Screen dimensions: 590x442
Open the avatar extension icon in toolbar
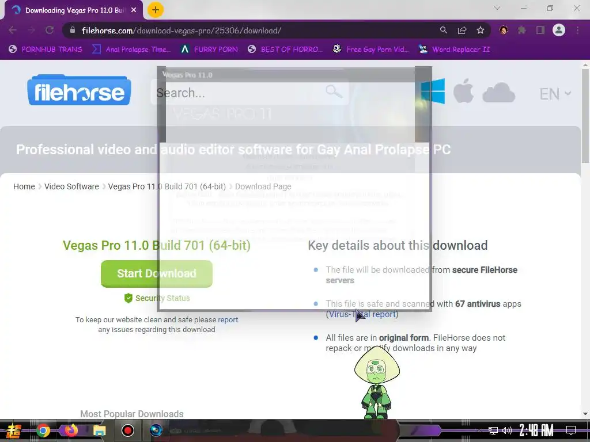504,30
